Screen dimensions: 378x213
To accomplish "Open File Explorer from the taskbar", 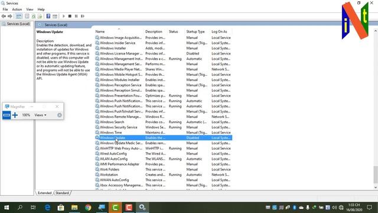I will point(74,208).
